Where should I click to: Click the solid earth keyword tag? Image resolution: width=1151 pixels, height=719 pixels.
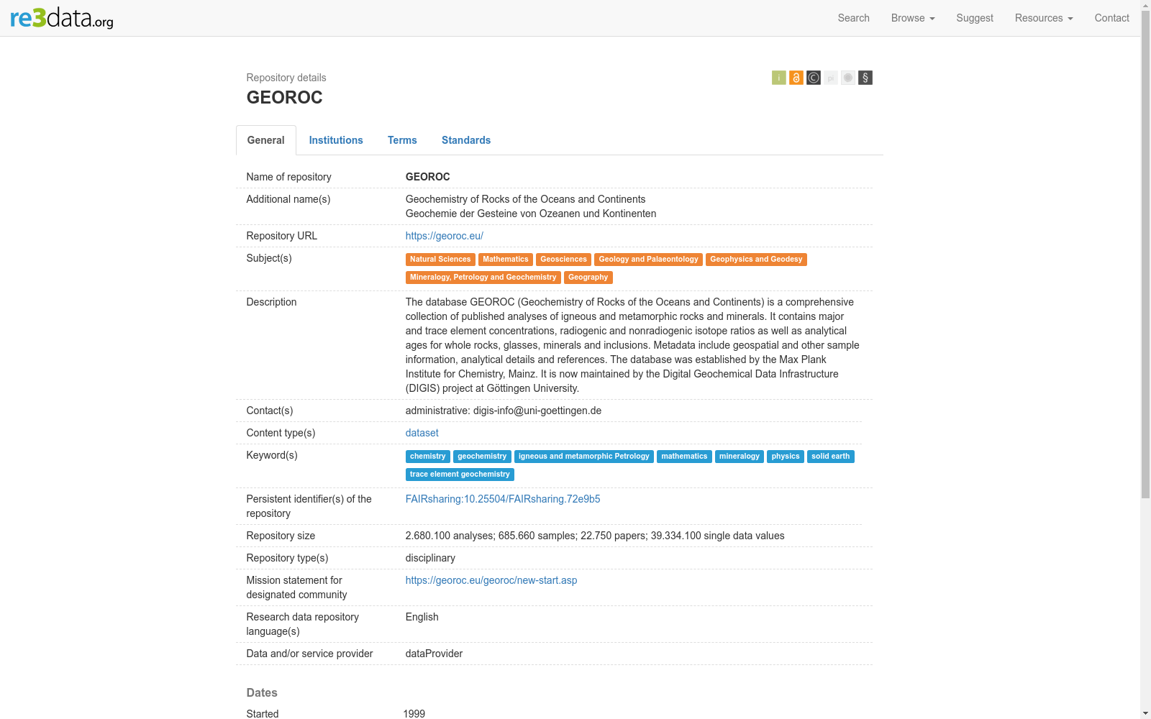point(831,457)
